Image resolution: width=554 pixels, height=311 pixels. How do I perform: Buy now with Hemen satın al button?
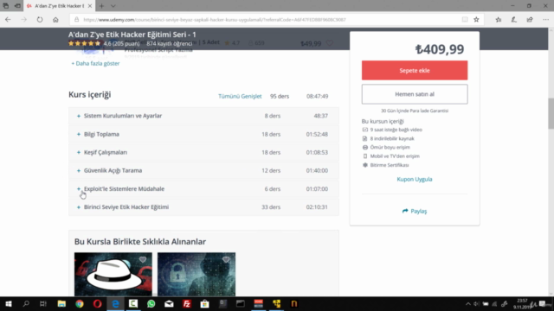pos(415,94)
